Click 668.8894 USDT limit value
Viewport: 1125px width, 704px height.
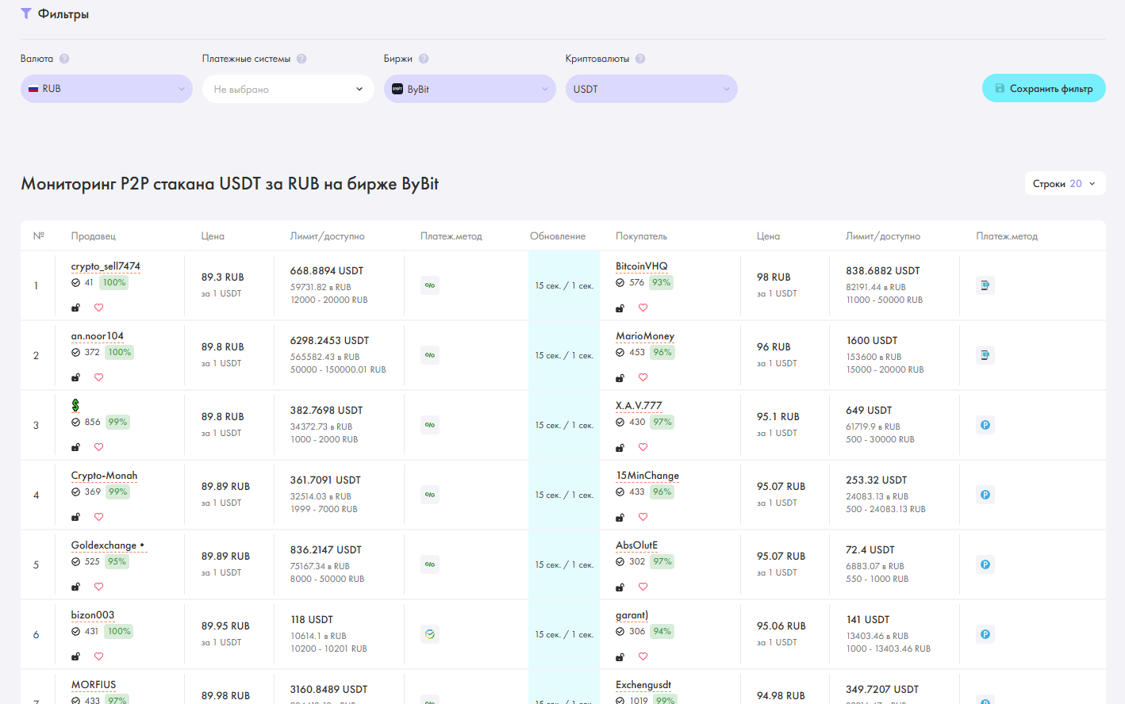click(x=327, y=271)
